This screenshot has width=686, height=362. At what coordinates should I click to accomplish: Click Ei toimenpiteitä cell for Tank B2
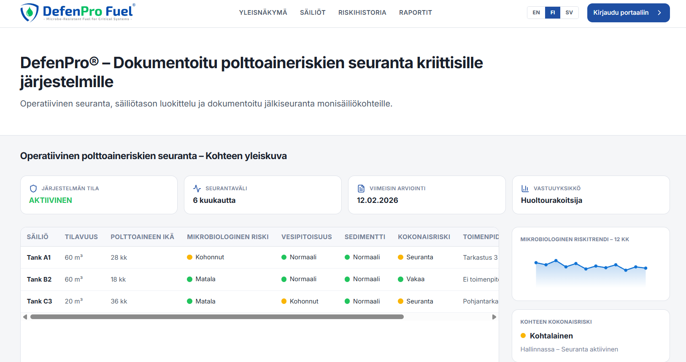481,279
